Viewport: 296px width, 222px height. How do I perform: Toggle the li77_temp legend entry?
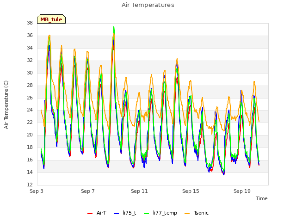(160, 213)
